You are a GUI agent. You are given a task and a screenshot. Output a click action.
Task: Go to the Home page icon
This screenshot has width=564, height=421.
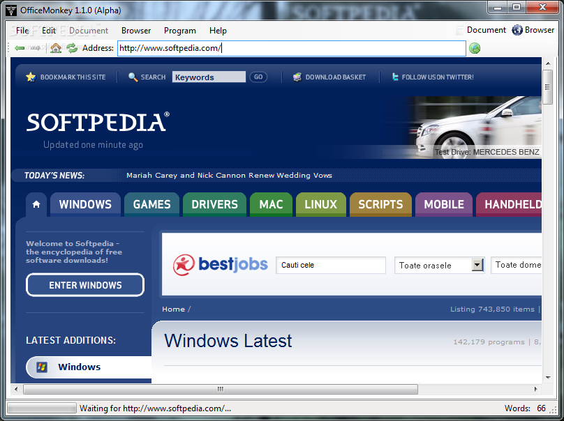56,48
